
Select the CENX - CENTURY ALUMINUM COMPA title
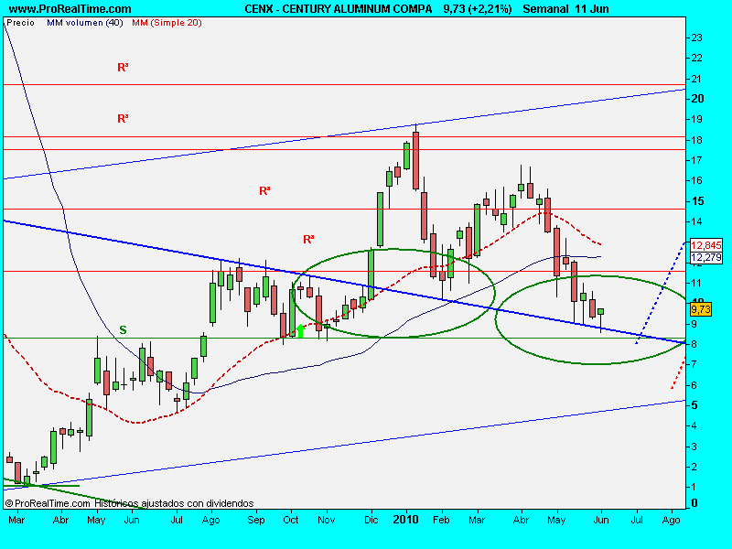[x=339, y=9]
